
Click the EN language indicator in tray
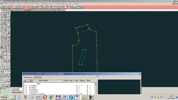tap(152, 97)
